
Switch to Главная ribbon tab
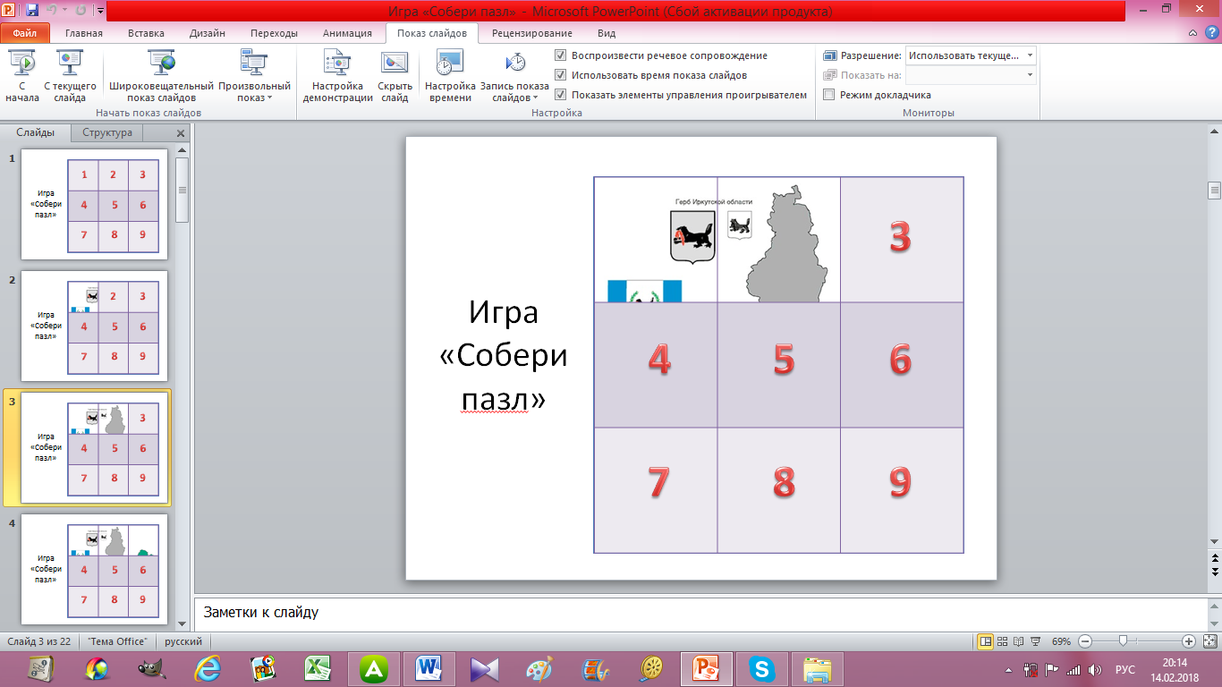83,33
